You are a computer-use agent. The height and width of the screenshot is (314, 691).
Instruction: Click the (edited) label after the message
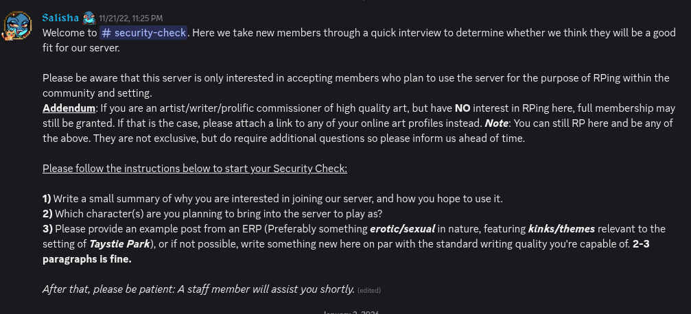coord(369,291)
